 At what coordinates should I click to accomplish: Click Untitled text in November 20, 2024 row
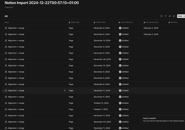[x=125, y=122]
